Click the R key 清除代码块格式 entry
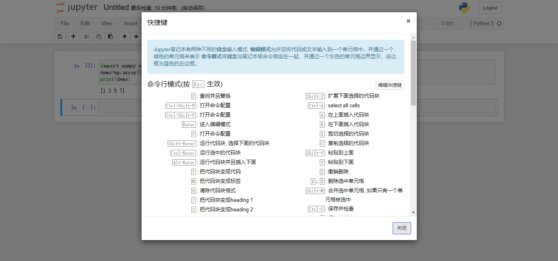The height and width of the screenshot is (261, 558). 213,191
